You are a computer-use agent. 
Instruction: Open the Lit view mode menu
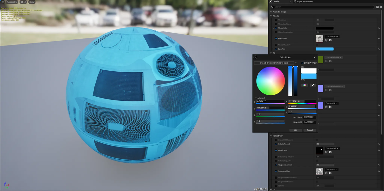pyautogui.click(x=24, y=2)
